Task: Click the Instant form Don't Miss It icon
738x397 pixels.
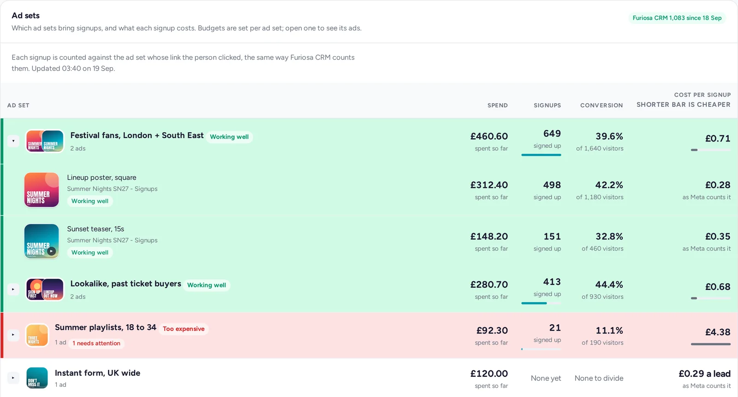Action: pos(37,378)
